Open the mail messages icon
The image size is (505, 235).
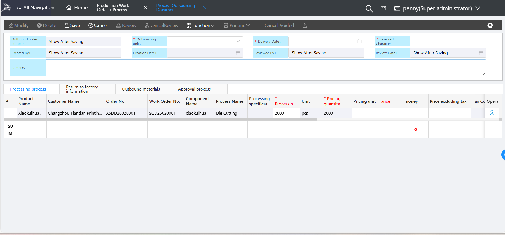[383, 8]
